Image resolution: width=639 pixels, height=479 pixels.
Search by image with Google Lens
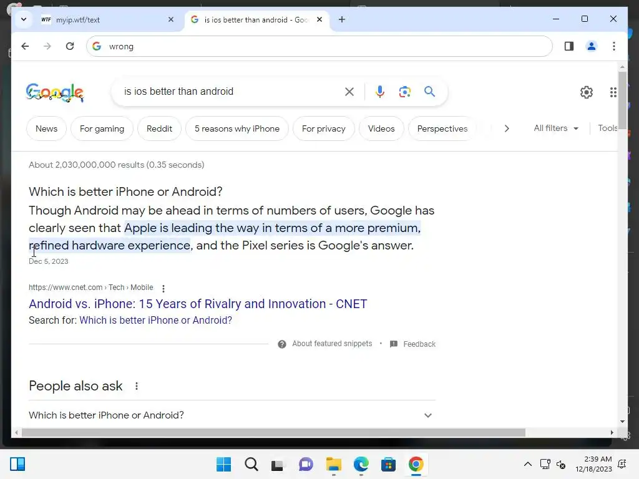tap(404, 92)
